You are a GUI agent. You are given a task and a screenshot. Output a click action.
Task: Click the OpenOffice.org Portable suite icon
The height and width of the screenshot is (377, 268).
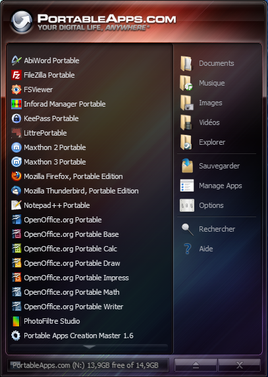tap(16, 220)
